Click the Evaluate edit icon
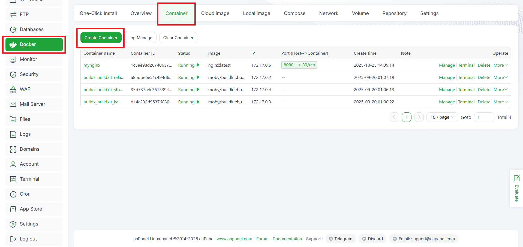The image size is (523, 247). click(x=517, y=178)
